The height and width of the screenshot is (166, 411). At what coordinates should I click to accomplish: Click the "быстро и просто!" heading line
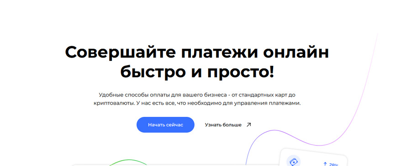[197, 72]
